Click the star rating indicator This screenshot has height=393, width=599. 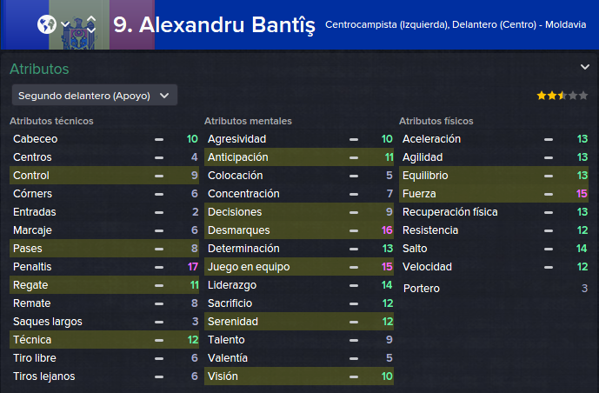[x=562, y=96]
